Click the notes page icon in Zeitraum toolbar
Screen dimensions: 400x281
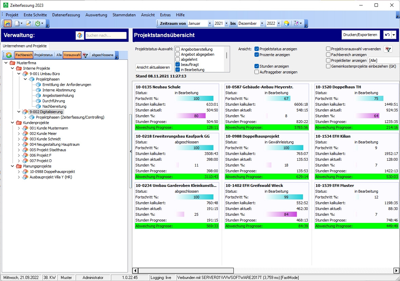click(x=296, y=23)
